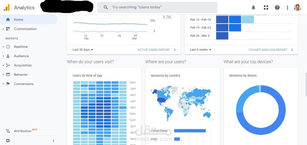This screenshot has height=145, width=307.
Task: Open the Last 6 weeks dropdown
Action: click(x=201, y=50)
